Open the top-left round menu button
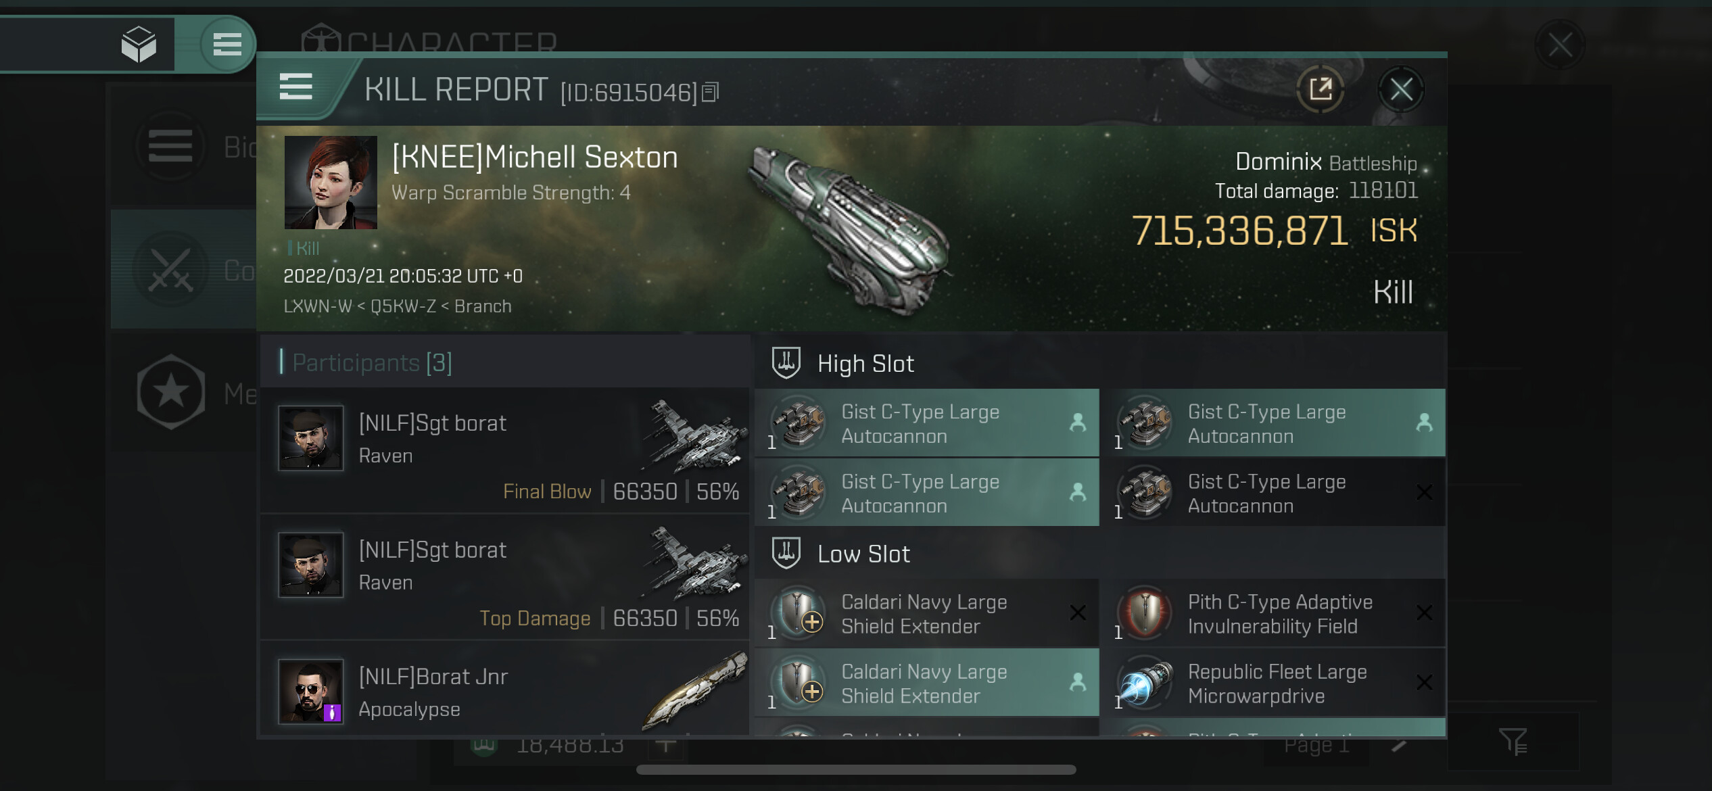This screenshot has height=791, width=1712. coord(227,45)
